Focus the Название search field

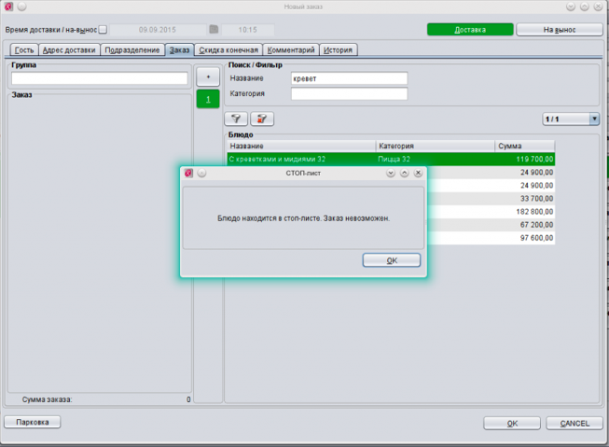click(349, 78)
